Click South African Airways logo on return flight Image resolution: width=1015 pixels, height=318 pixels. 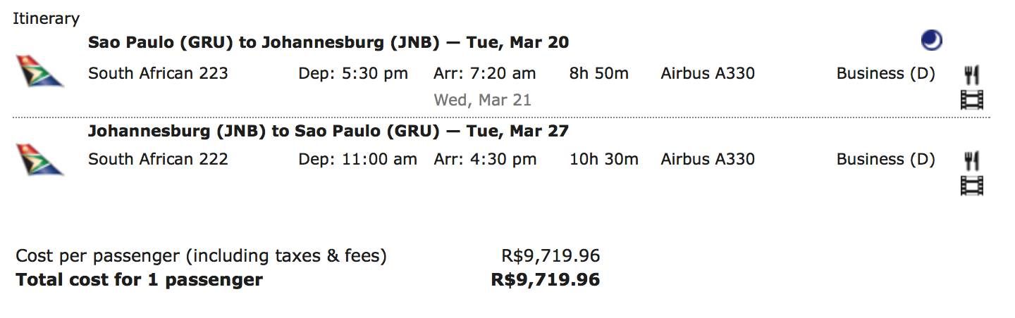pos(40,159)
